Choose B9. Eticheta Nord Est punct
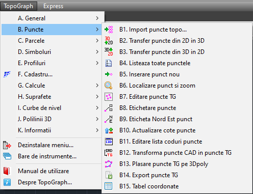This screenshot has width=253, height=194. click(177, 119)
